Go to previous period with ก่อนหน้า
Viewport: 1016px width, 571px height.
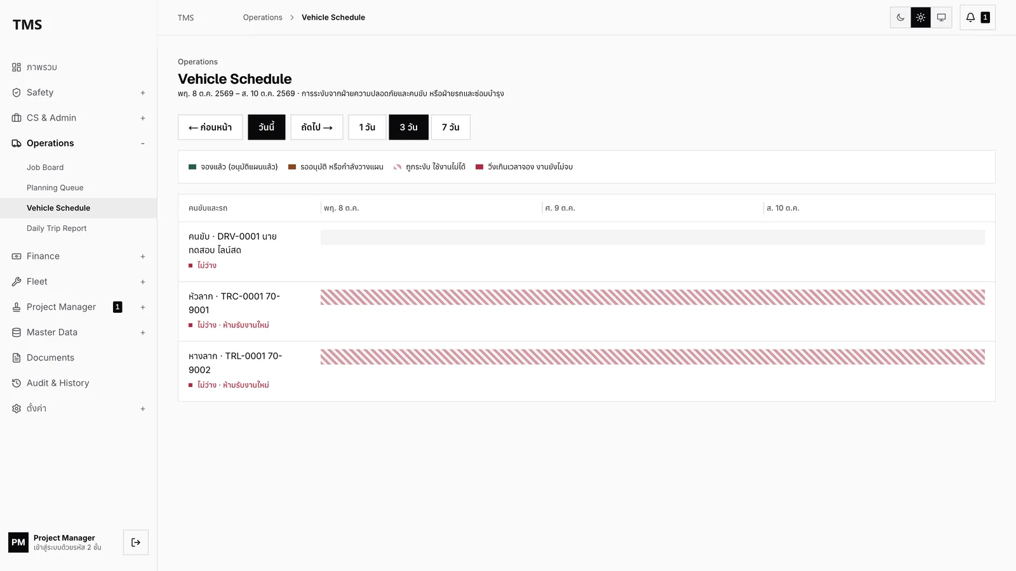(210, 127)
